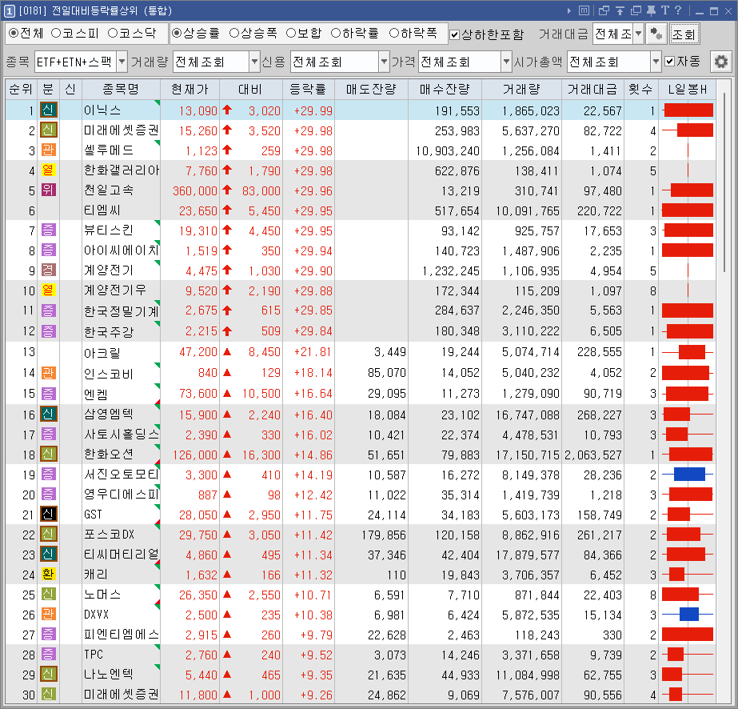The height and width of the screenshot is (709, 738).
Task: Sort by the 현재가 column header
Action: click(189, 89)
